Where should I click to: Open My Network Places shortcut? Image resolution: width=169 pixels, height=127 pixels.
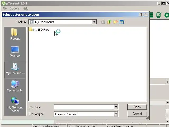(x=15, y=105)
